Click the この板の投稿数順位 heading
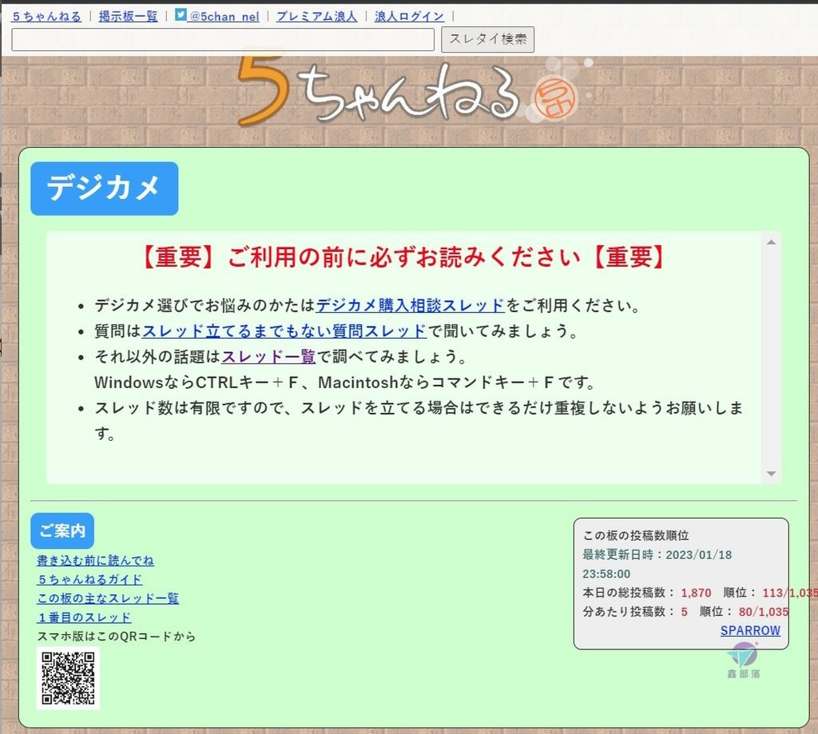This screenshot has width=818, height=734. [x=636, y=535]
